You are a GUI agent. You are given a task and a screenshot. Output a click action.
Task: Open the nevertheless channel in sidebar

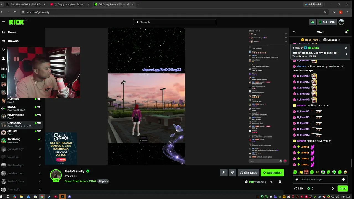click(21, 116)
